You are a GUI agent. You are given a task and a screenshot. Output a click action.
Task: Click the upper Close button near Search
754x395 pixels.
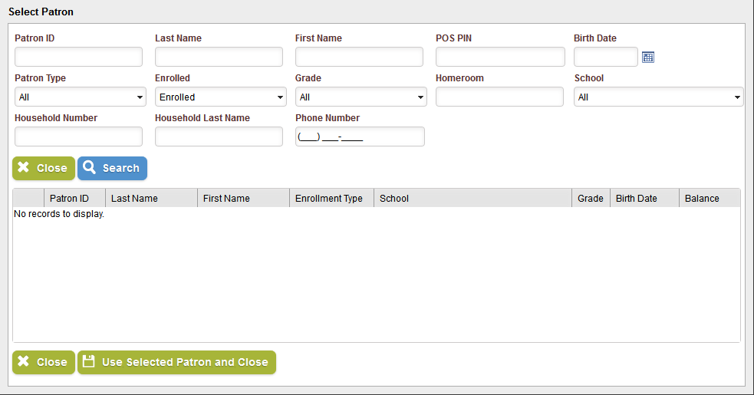click(44, 169)
